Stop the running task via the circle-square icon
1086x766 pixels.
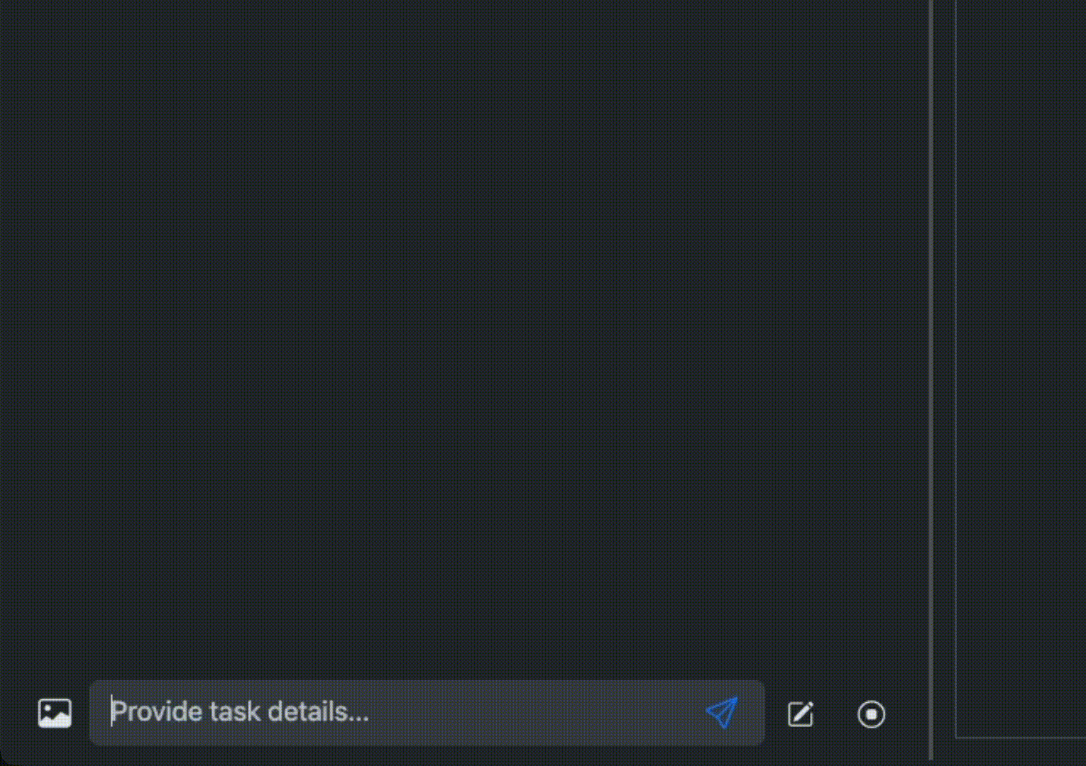(871, 714)
